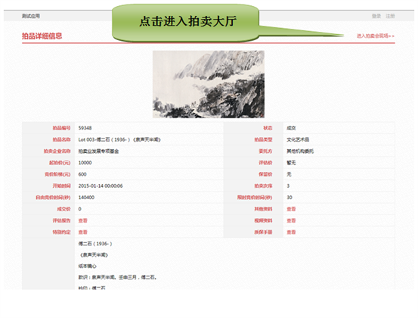Screen dimensions: 418x318
Task: View 质保手册 via its 查看 link
Action: tap(291, 232)
